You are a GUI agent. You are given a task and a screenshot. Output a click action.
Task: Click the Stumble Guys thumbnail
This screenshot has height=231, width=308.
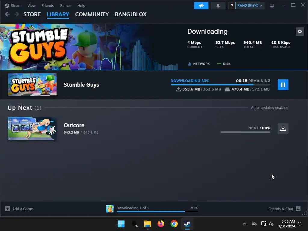32,85
